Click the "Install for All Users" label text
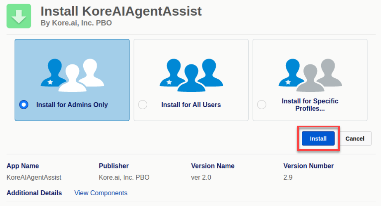Viewport: 381px width, 206px height. pyautogui.click(x=191, y=105)
